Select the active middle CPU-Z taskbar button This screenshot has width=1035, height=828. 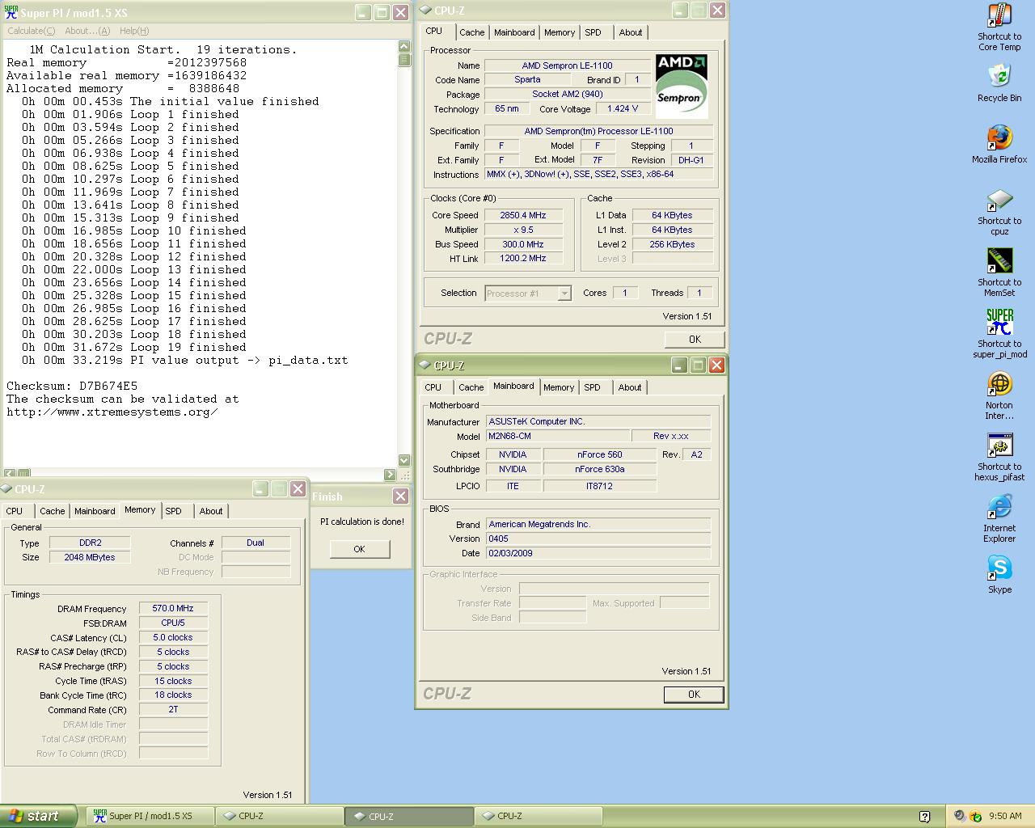point(409,816)
